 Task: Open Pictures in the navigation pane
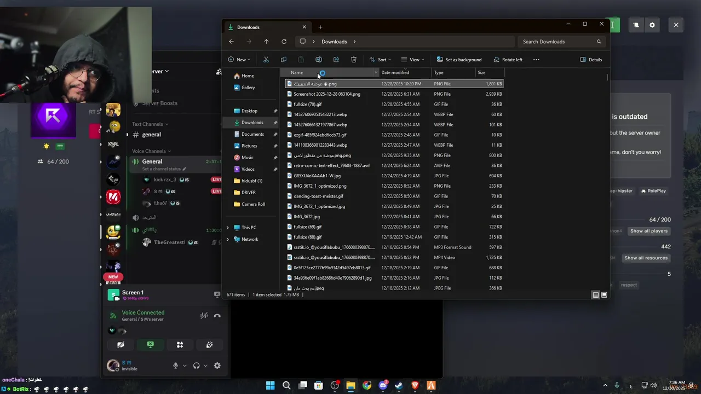coord(249,146)
